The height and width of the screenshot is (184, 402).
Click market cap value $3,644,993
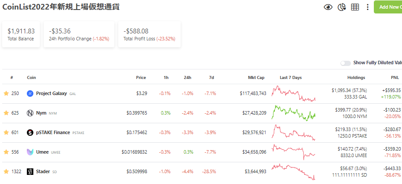point(256,171)
